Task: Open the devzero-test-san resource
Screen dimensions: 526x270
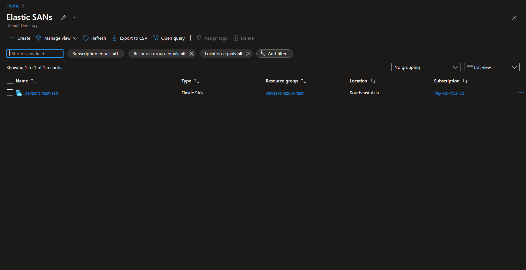Action: click(x=41, y=93)
